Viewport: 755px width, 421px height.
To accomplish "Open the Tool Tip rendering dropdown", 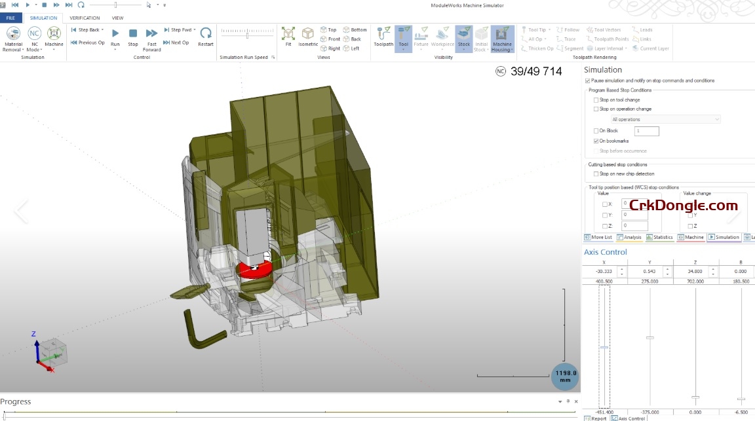I will pyautogui.click(x=549, y=29).
